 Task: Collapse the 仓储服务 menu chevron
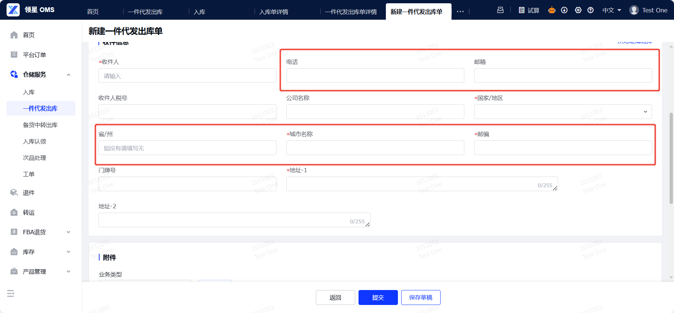click(x=69, y=75)
